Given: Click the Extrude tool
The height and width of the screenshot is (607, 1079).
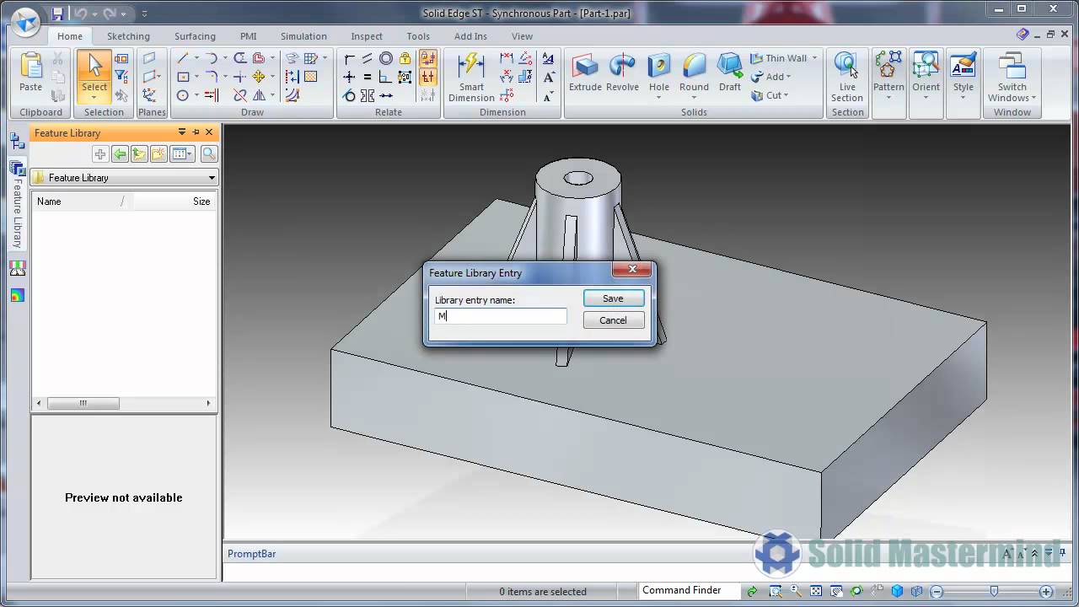Looking at the screenshot, I should [x=585, y=73].
